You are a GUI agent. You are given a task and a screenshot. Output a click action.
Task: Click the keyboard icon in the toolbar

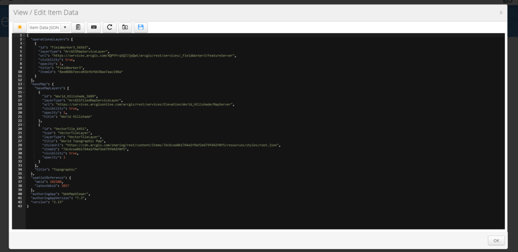coord(93,27)
